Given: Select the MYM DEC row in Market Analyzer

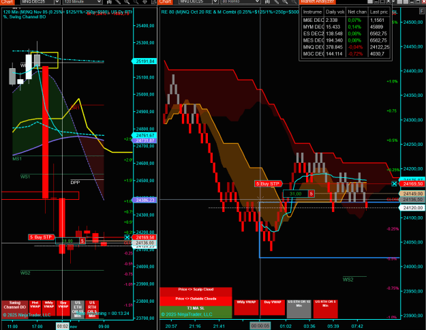Looking at the screenshot, I should [346, 27].
